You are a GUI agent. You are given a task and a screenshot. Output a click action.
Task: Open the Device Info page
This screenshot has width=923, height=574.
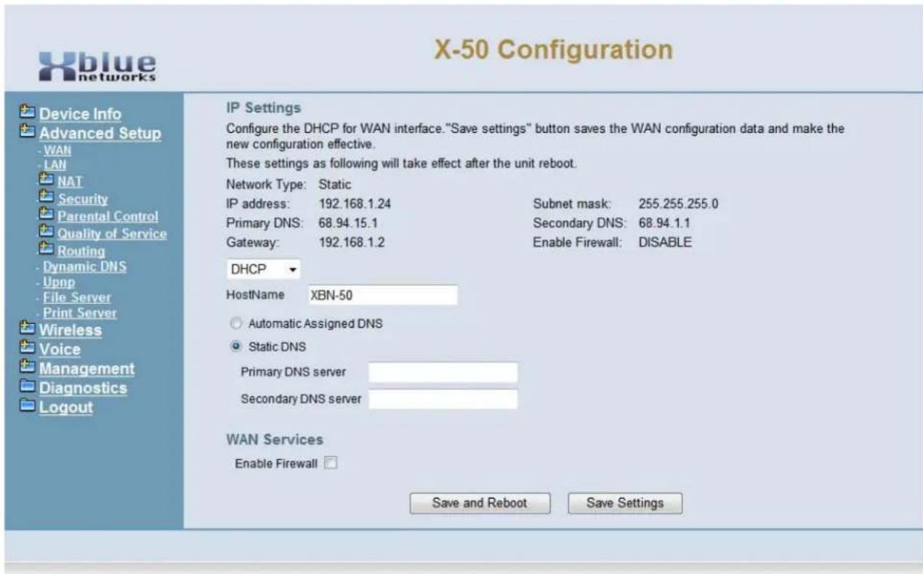[80, 114]
